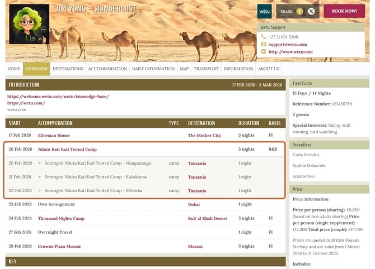Click traveller name Amara Osei
Screen dimensions: 375x269
click(304, 176)
